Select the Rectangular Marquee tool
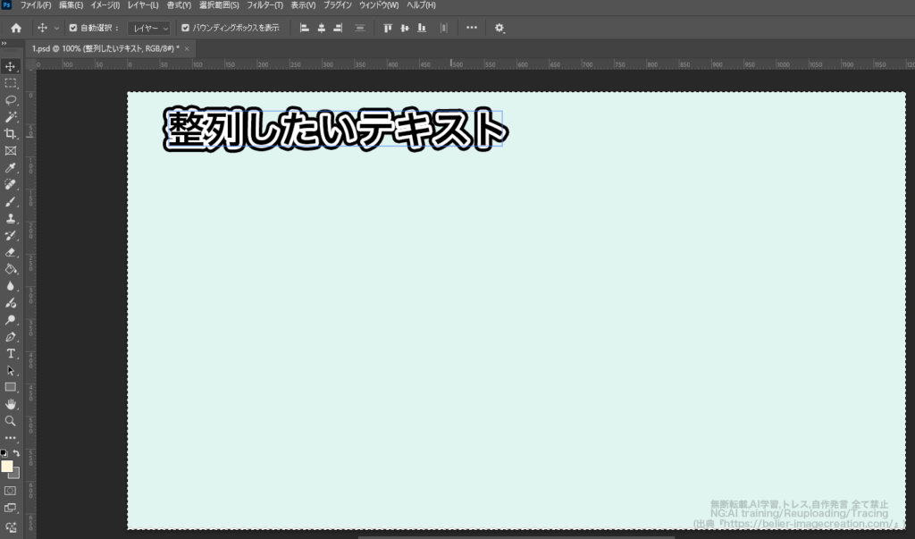 (x=11, y=83)
